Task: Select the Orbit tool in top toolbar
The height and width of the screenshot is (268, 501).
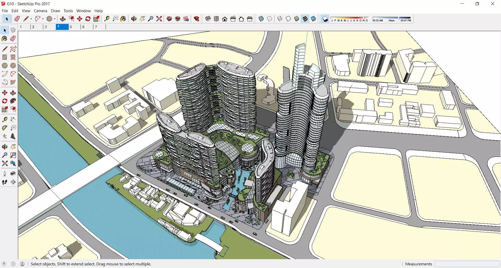Action: [x=134, y=19]
